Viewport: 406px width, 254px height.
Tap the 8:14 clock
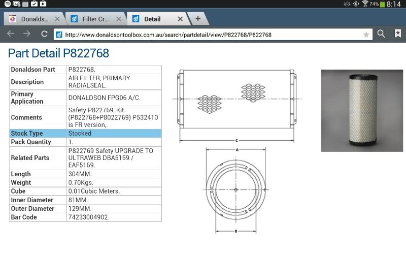click(393, 4)
